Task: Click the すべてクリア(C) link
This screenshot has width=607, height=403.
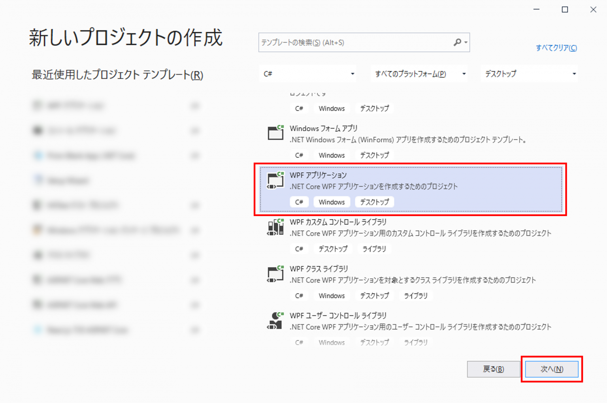Action: click(556, 47)
